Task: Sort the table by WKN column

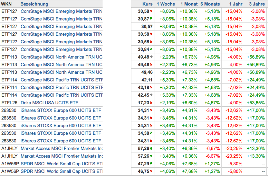Action: tap(6, 4)
